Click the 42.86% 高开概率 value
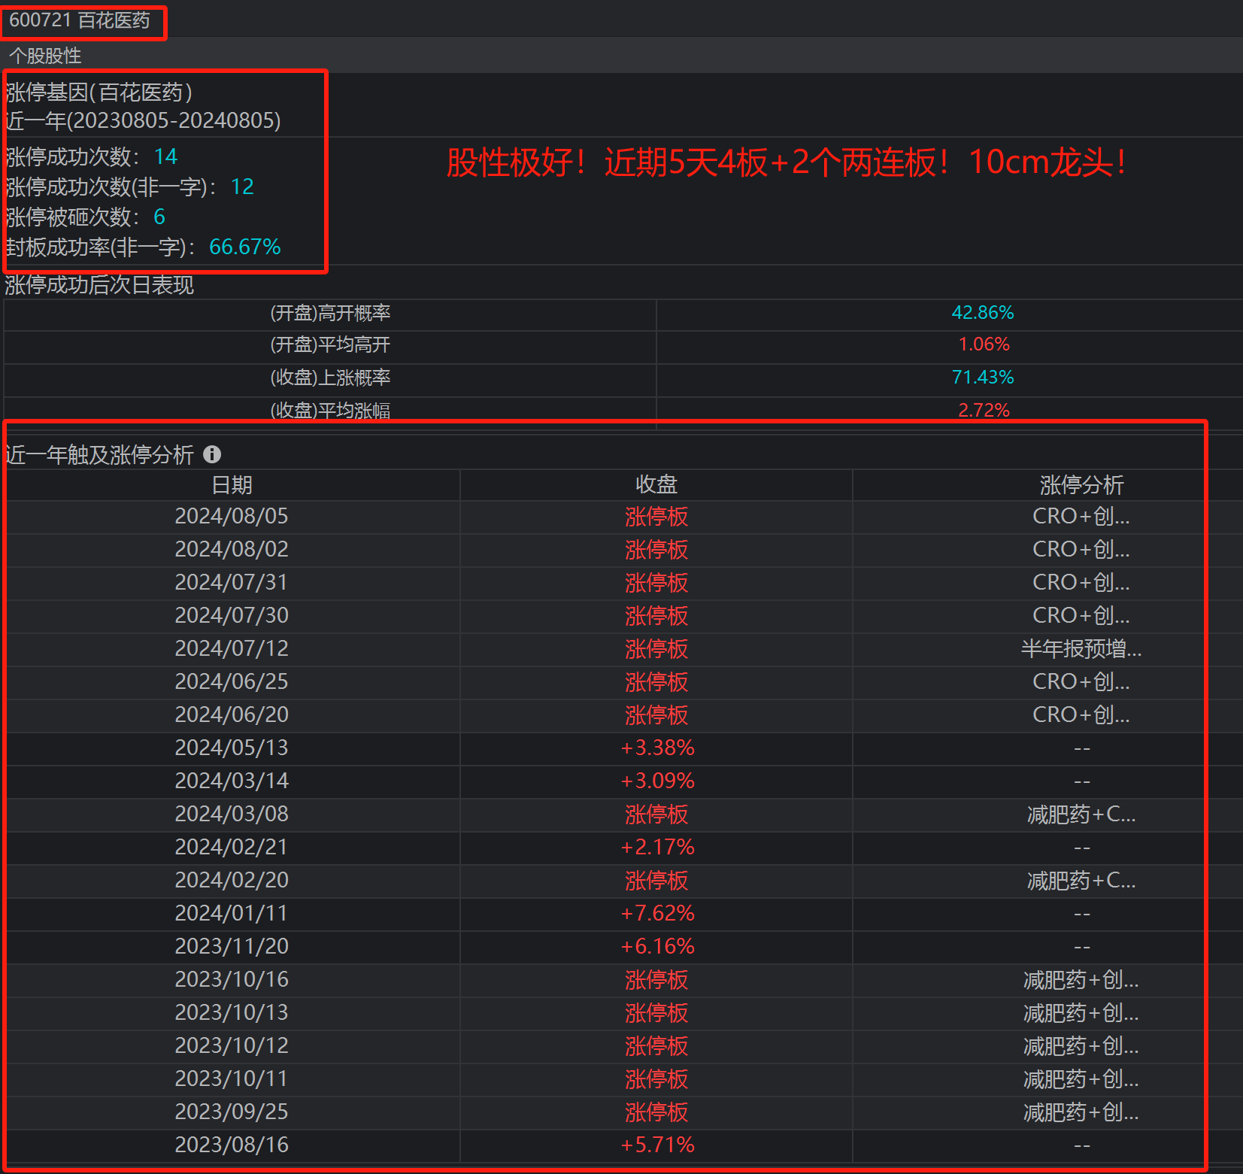This screenshot has height=1174, width=1243. point(983,312)
